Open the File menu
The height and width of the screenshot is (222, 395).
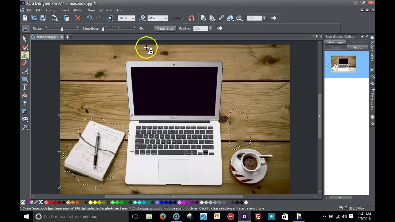click(30, 10)
